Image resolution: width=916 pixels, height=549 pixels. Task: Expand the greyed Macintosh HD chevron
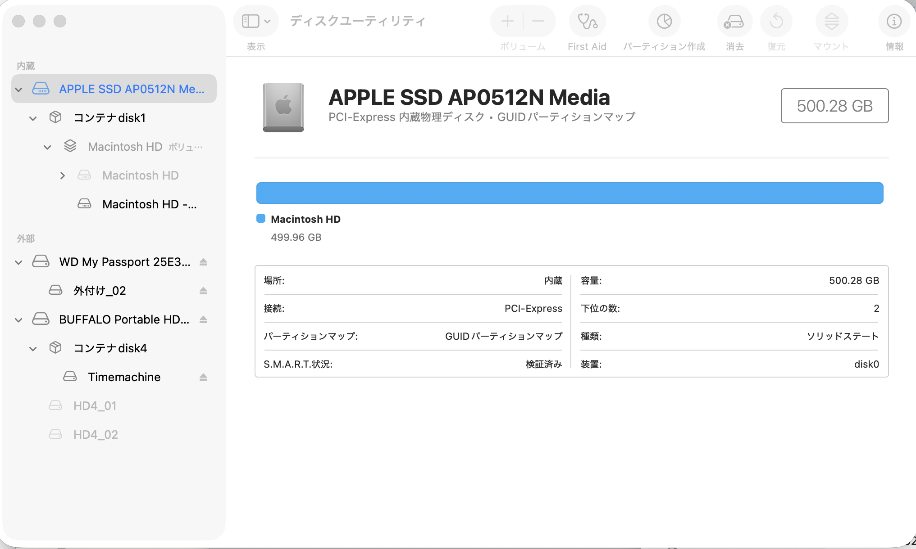[x=62, y=175]
